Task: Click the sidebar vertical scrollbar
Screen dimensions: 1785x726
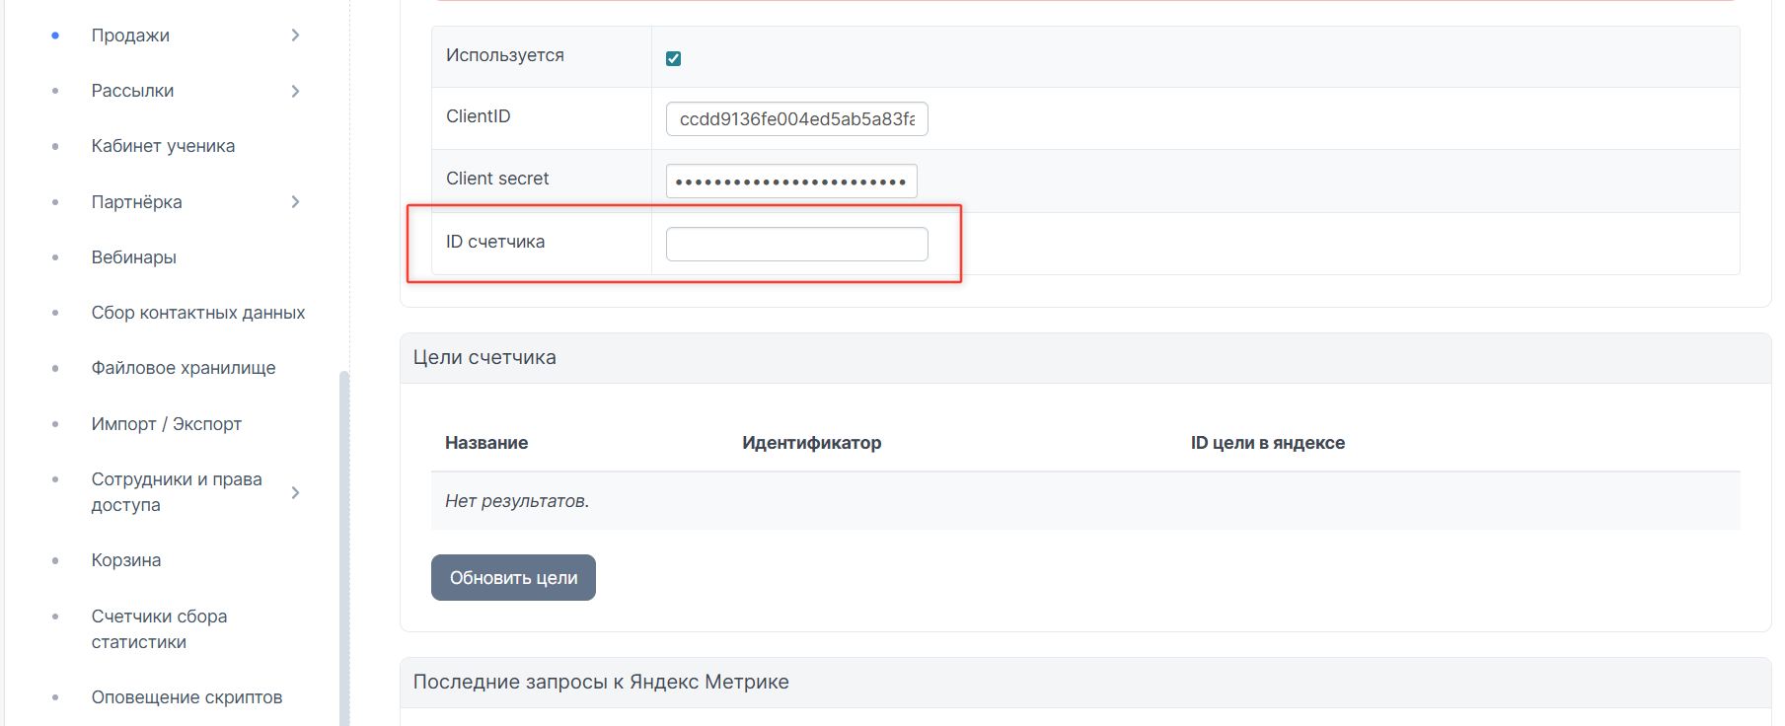Action: tap(344, 543)
